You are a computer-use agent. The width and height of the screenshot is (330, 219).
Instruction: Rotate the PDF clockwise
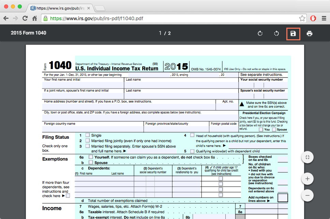coord(260,34)
